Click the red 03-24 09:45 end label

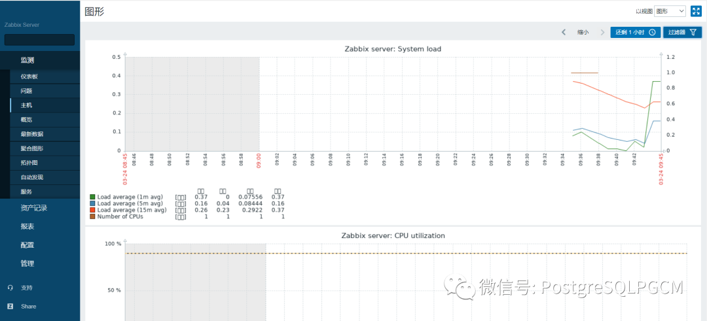click(x=661, y=169)
